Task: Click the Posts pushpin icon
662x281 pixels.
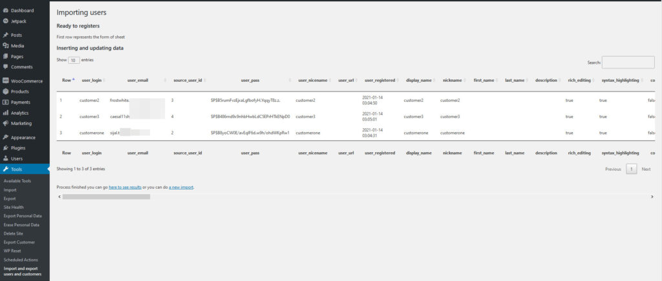Action: click(x=5, y=35)
